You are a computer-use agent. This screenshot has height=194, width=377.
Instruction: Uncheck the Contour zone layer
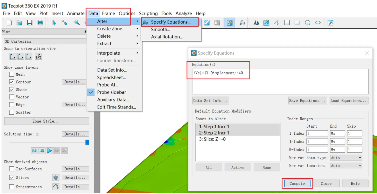pos(12,82)
